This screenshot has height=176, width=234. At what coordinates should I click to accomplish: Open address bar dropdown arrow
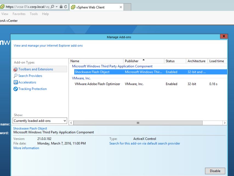pyautogui.click(x=57, y=7)
